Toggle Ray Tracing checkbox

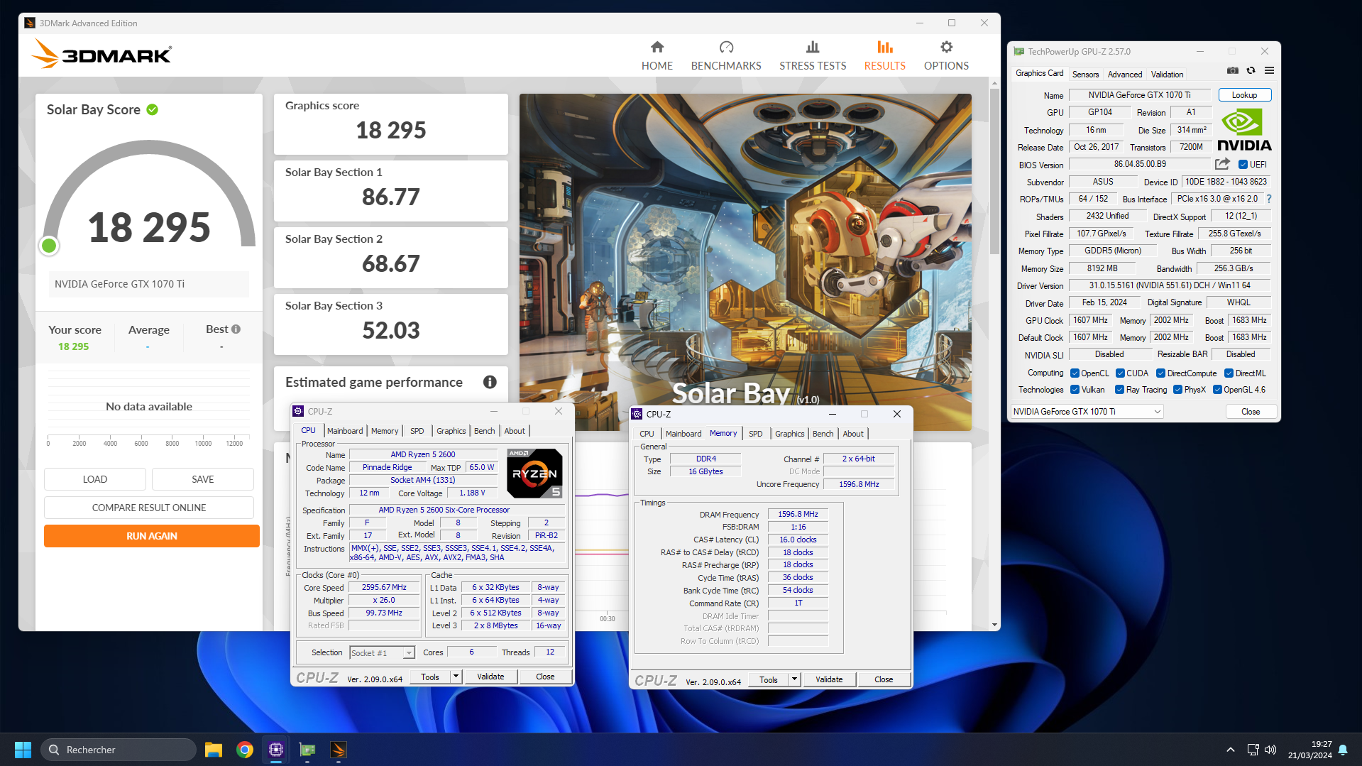pyautogui.click(x=1119, y=390)
